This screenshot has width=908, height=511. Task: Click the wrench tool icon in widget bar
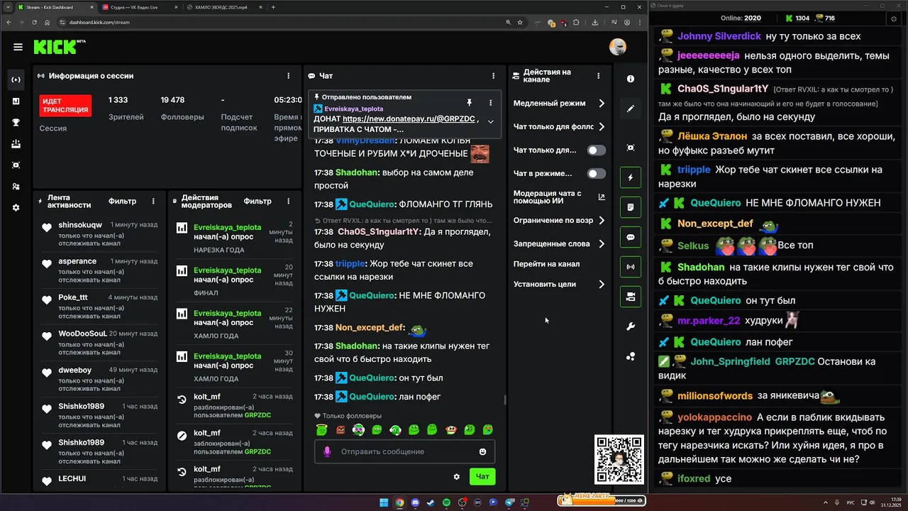pyautogui.click(x=631, y=326)
